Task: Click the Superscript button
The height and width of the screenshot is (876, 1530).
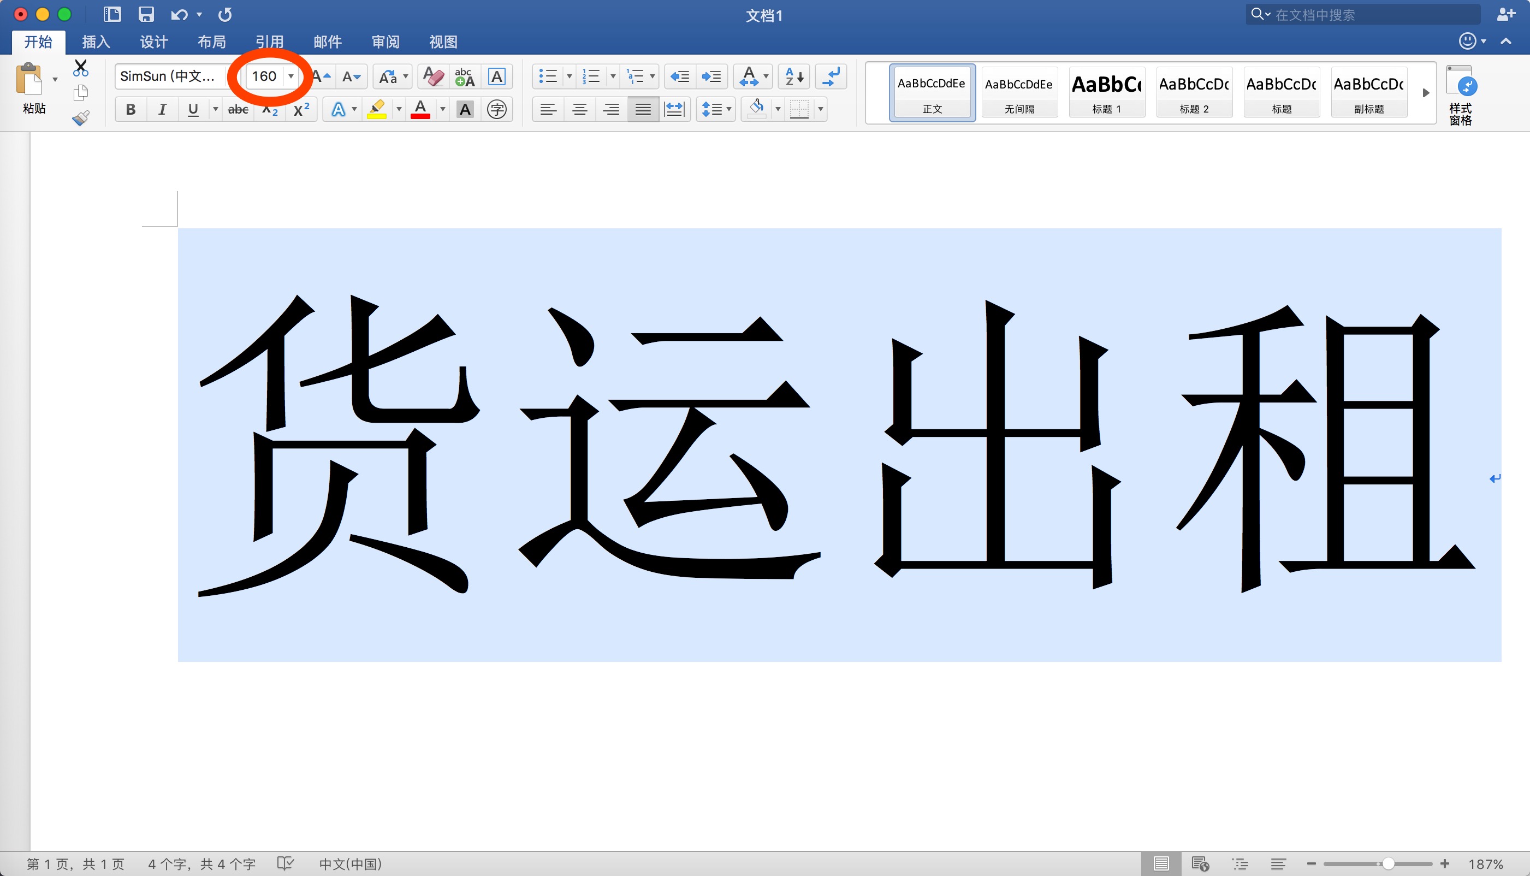Action: (301, 109)
